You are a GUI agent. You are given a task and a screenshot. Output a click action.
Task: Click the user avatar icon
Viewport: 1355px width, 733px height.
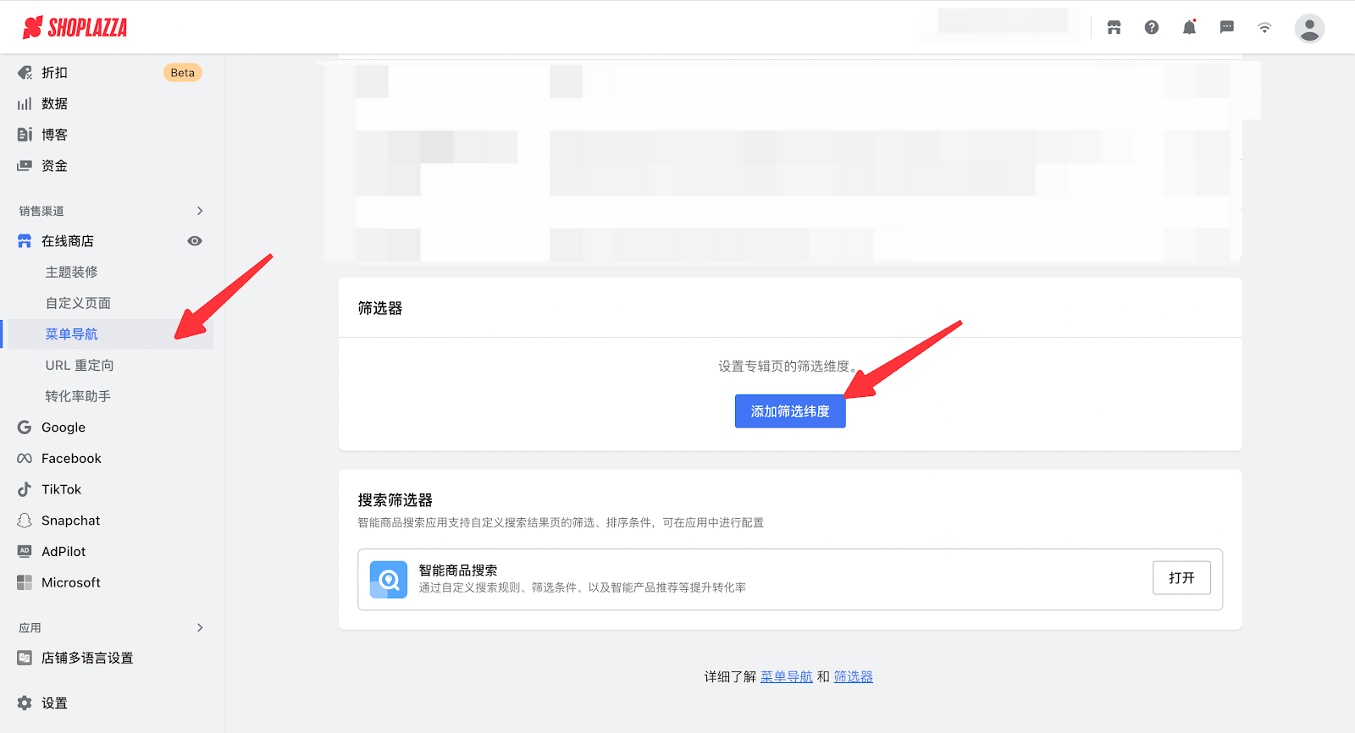click(x=1308, y=29)
